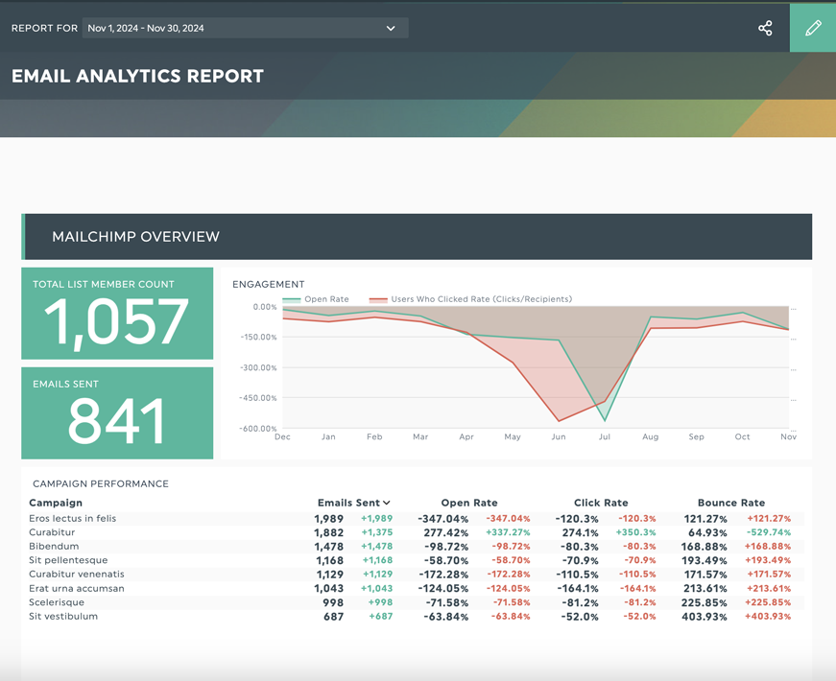The height and width of the screenshot is (681, 836).
Task: Click the Total List Member Count widget
Action: (x=117, y=314)
